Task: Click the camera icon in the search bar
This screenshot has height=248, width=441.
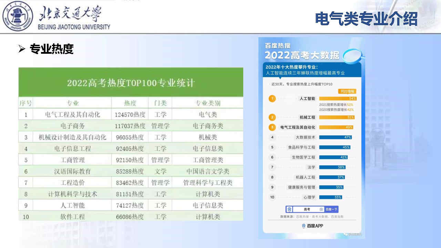Action: (x=321, y=209)
